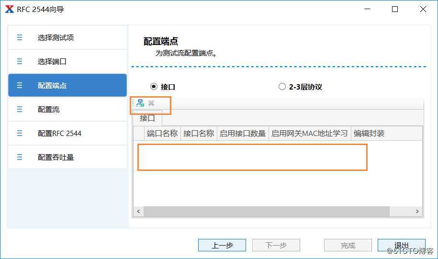Open the 配置RFC 2544 step
The width and height of the screenshot is (438, 259).
point(67,133)
